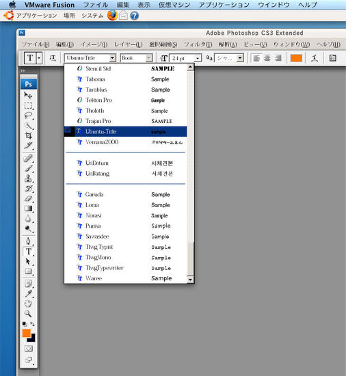The width and height of the screenshot is (346, 376).
Task: Choose the TlwgTypewriter font
Action: click(125, 268)
